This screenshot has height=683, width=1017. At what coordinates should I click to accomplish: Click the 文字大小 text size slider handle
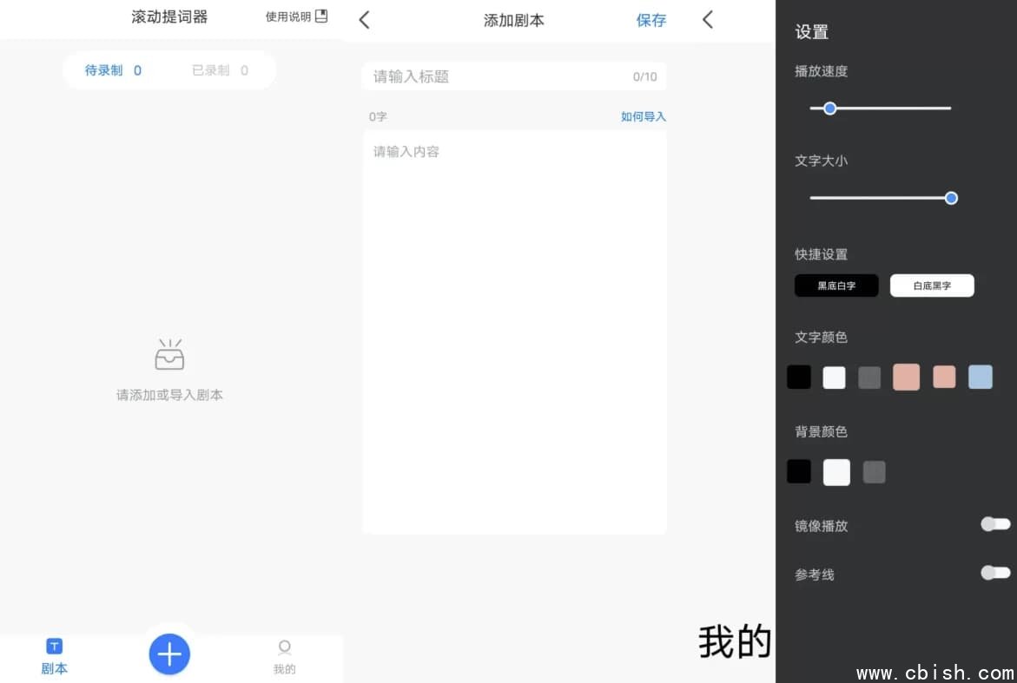[x=951, y=198]
